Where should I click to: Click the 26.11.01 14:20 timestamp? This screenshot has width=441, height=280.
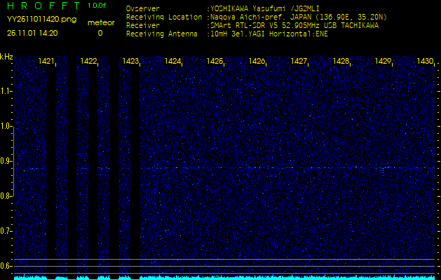coord(32,32)
